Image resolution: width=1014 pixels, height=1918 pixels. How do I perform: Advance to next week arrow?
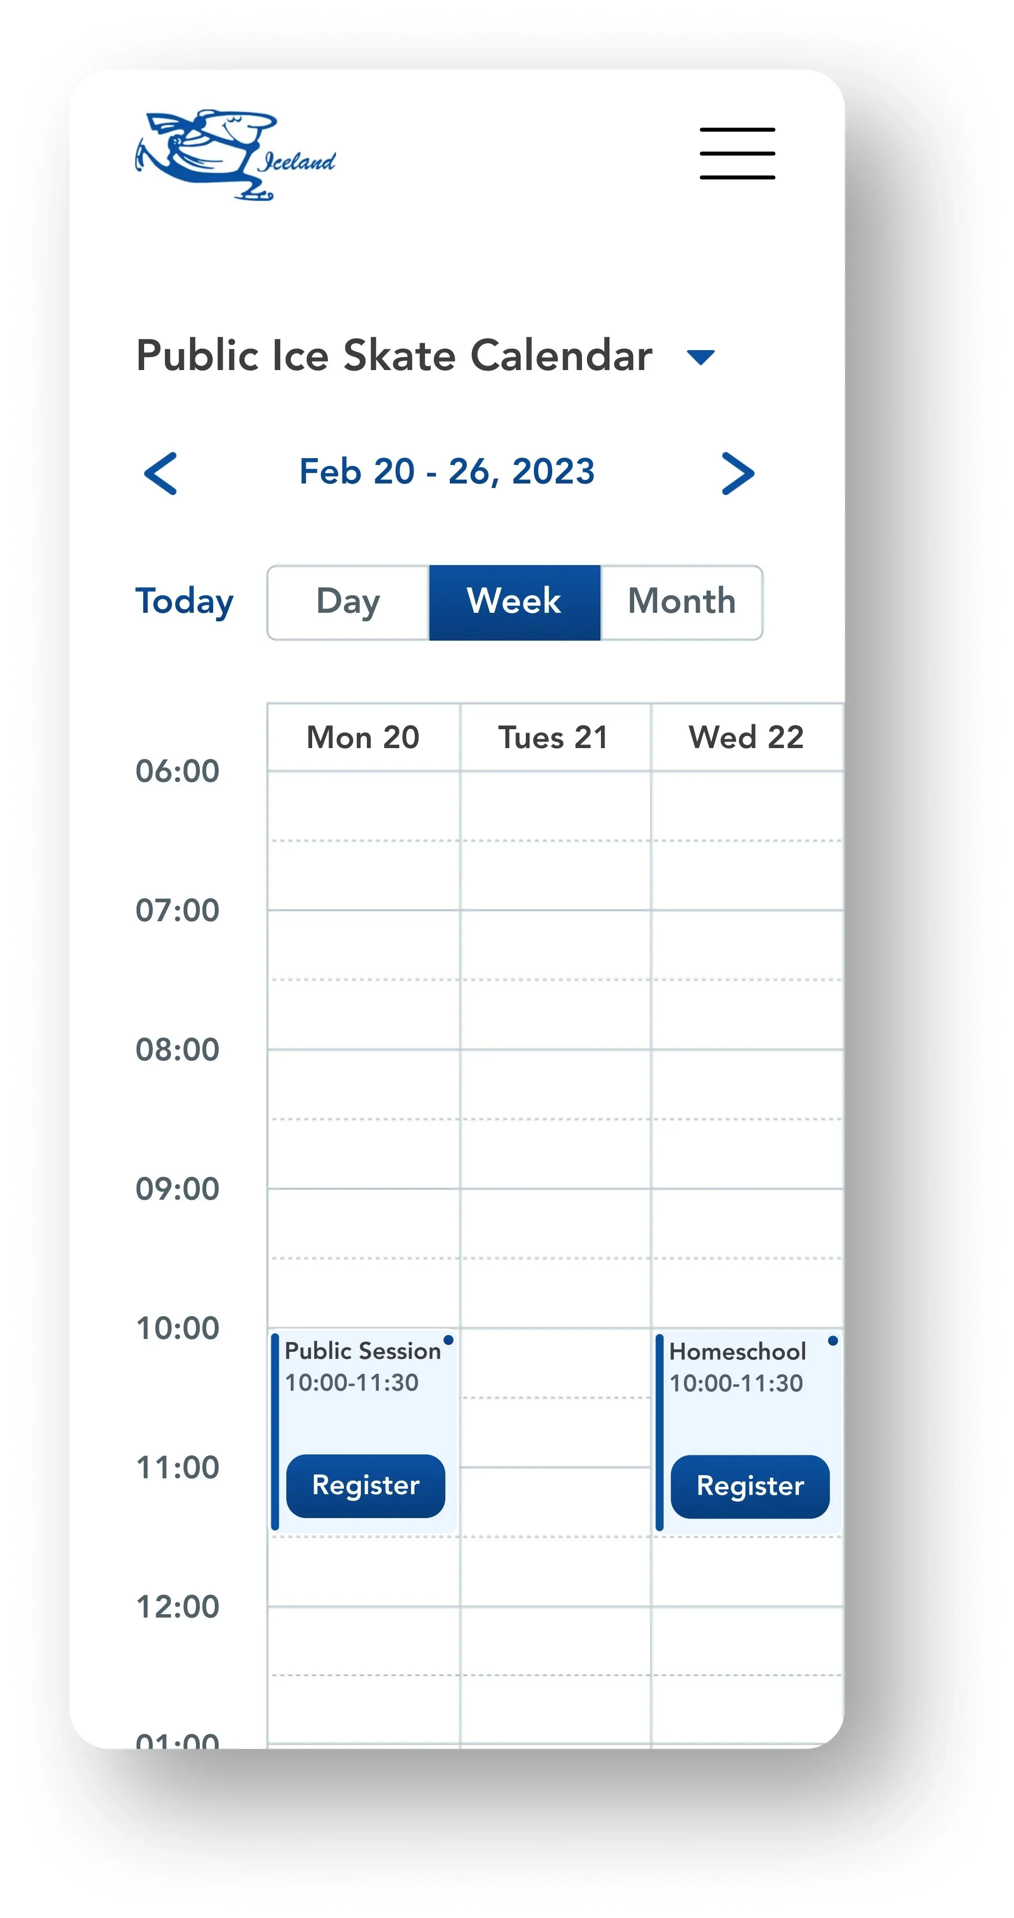pyautogui.click(x=737, y=473)
